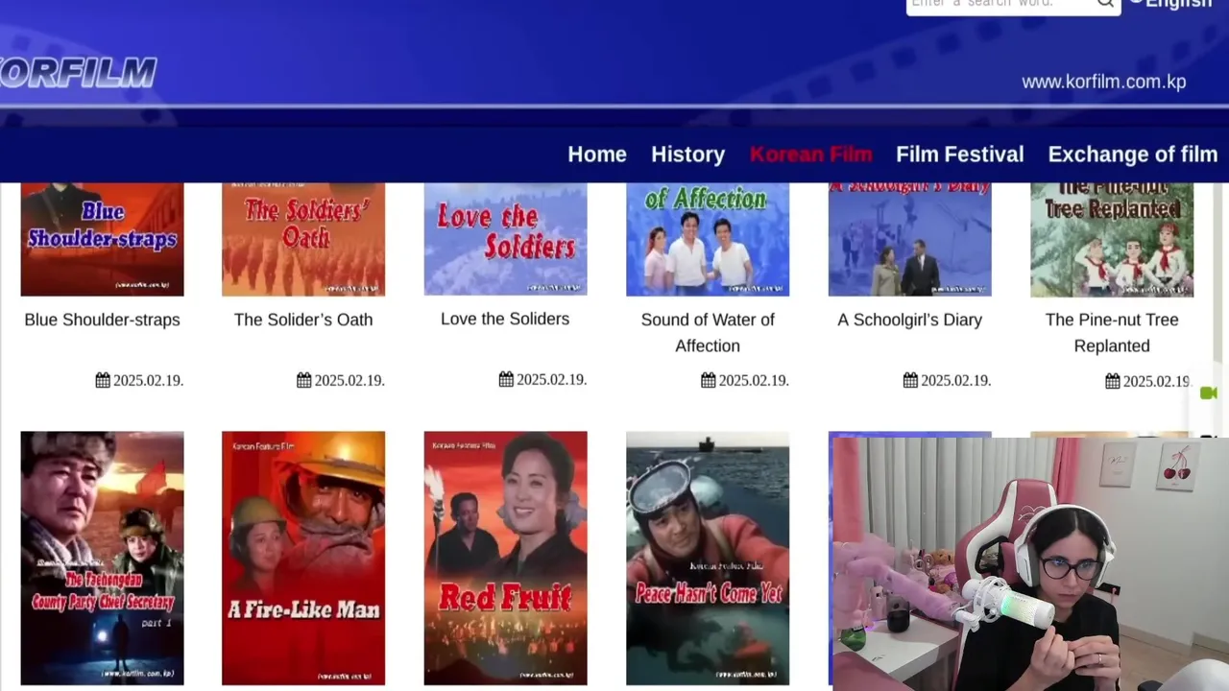Open the Home menu item

[597, 155]
